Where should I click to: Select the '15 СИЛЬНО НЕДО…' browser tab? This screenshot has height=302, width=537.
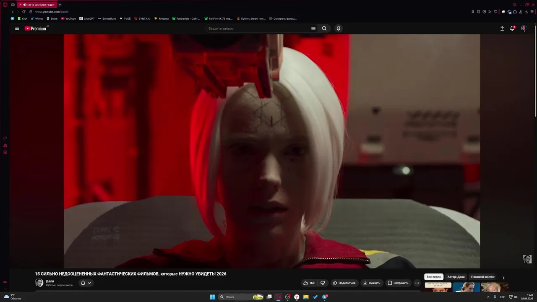[37, 5]
